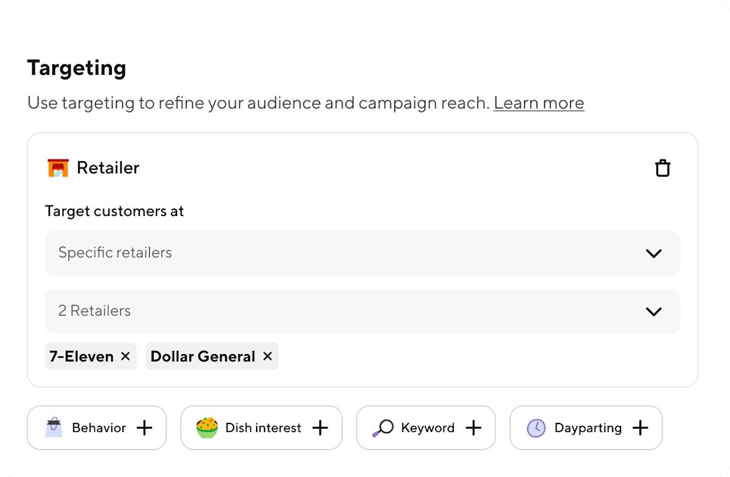
Task: Click the Retailer storefront icon
Action: point(58,168)
